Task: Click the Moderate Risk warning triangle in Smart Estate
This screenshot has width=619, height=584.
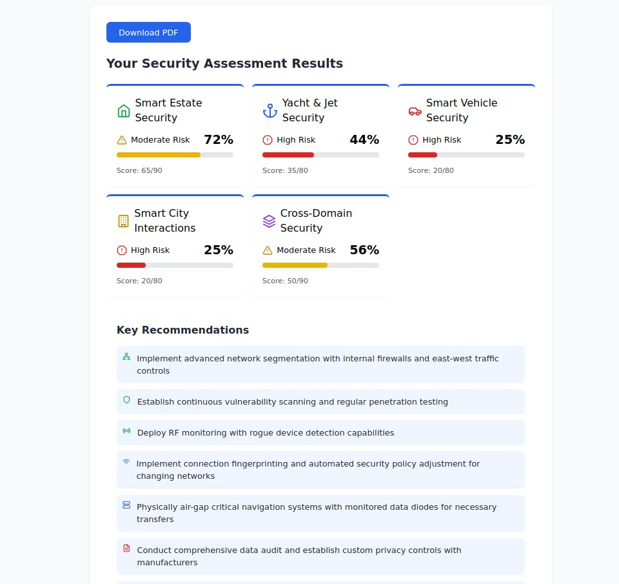Action: (122, 140)
